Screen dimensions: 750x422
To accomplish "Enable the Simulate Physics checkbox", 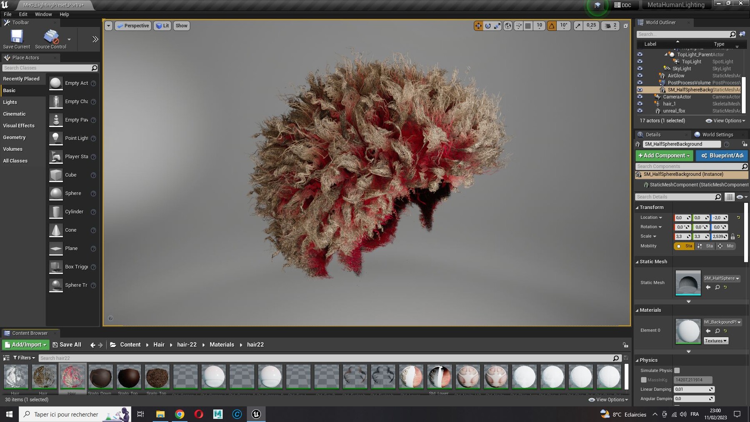I will click(x=677, y=370).
